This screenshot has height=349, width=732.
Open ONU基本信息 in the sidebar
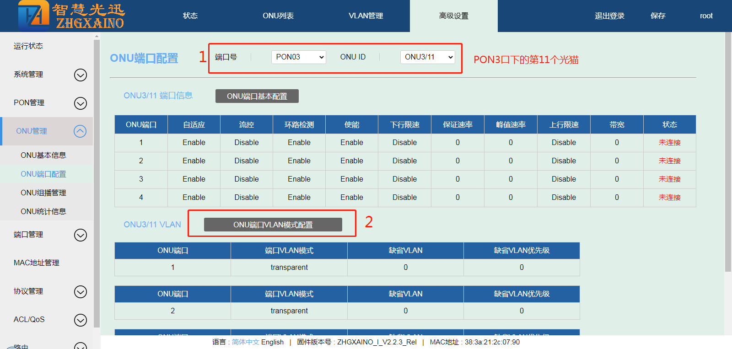point(43,156)
